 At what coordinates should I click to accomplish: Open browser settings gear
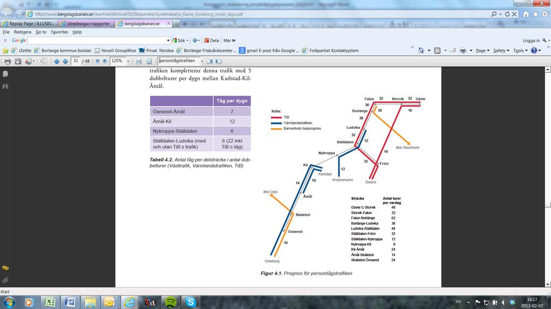click(x=545, y=14)
